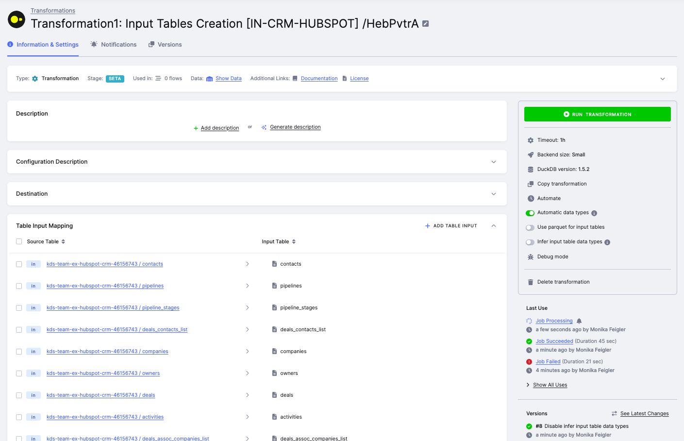Check the pipeline_stages row checkbox

(x=19, y=308)
